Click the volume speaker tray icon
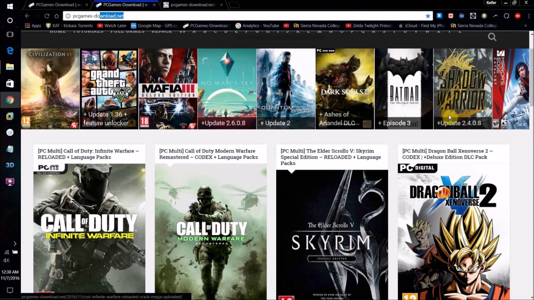The width and height of the screenshot is (534, 300). pos(6,260)
